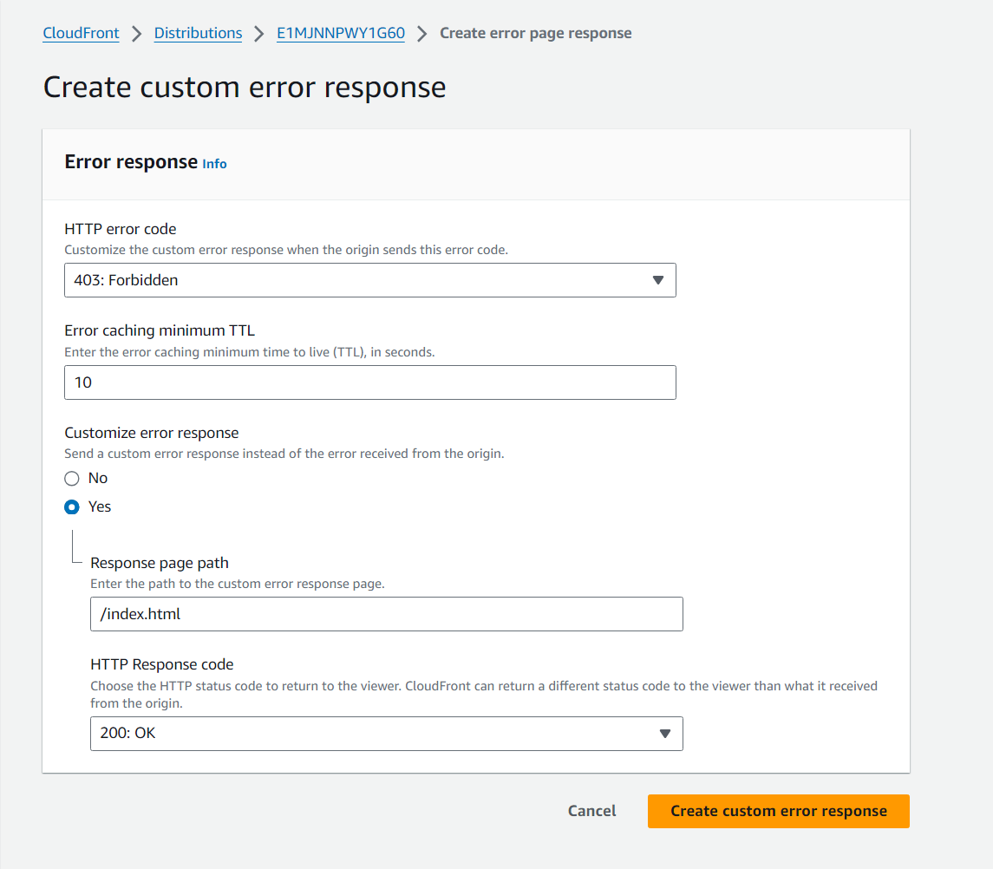Image resolution: width=993 pixels, height=869 pixels.
Task: Open the HTTP error code dropdown
Action: 369,280
